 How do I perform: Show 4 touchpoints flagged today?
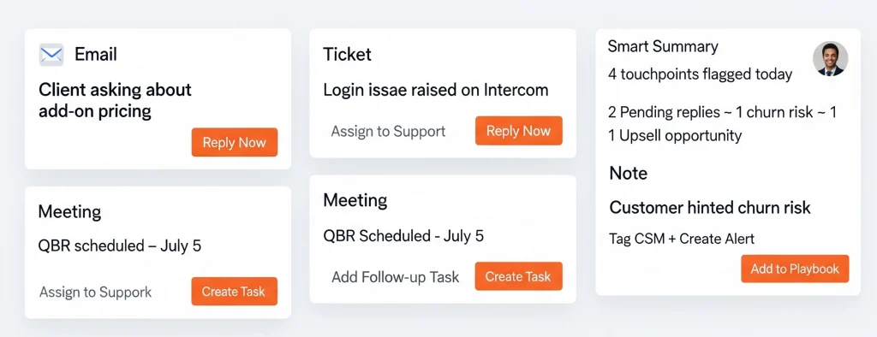tap(701, 74)
